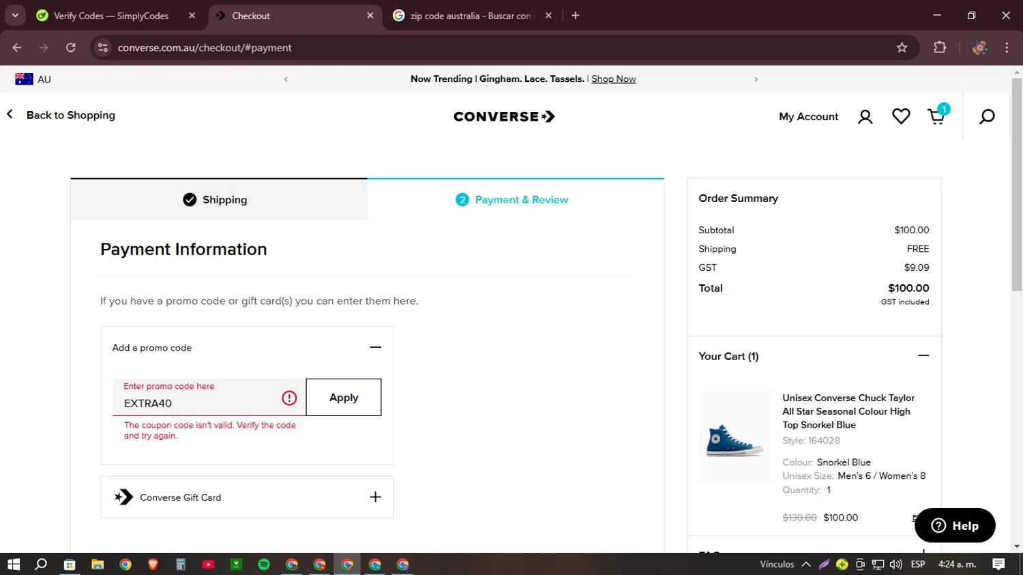The height and width of the screenshot is (575, 1023).
Task: Open the shopping cart icon
Action: tap(937, 116)
